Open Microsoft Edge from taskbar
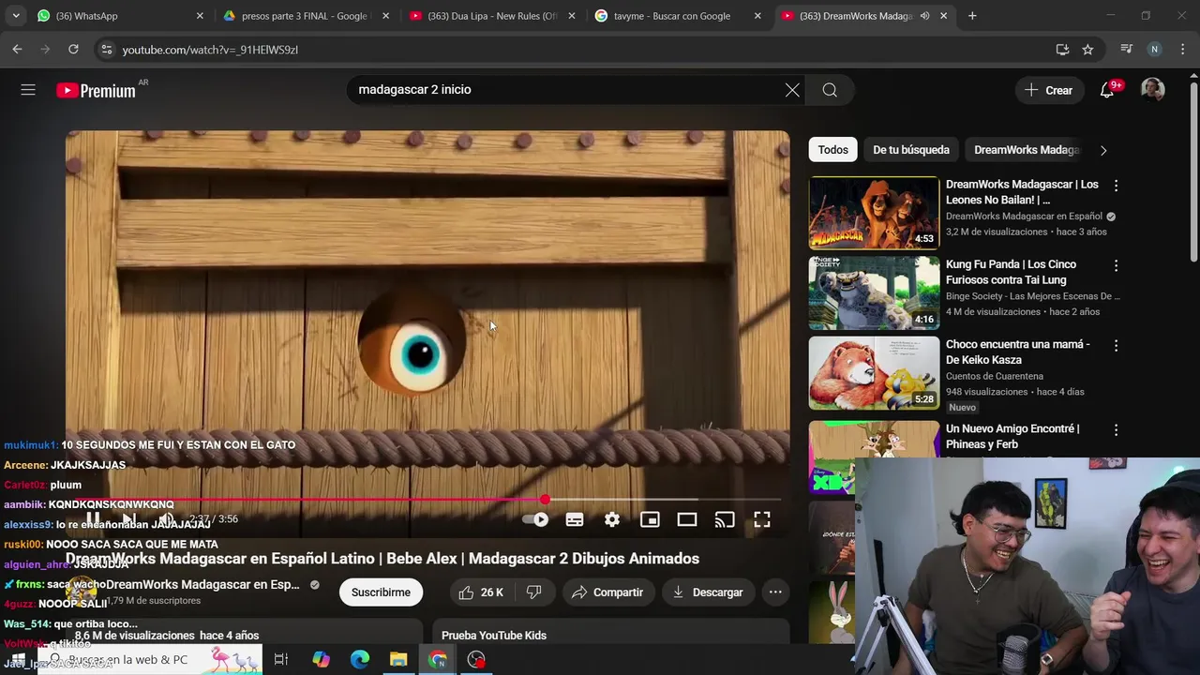 (x=360, y=660)
